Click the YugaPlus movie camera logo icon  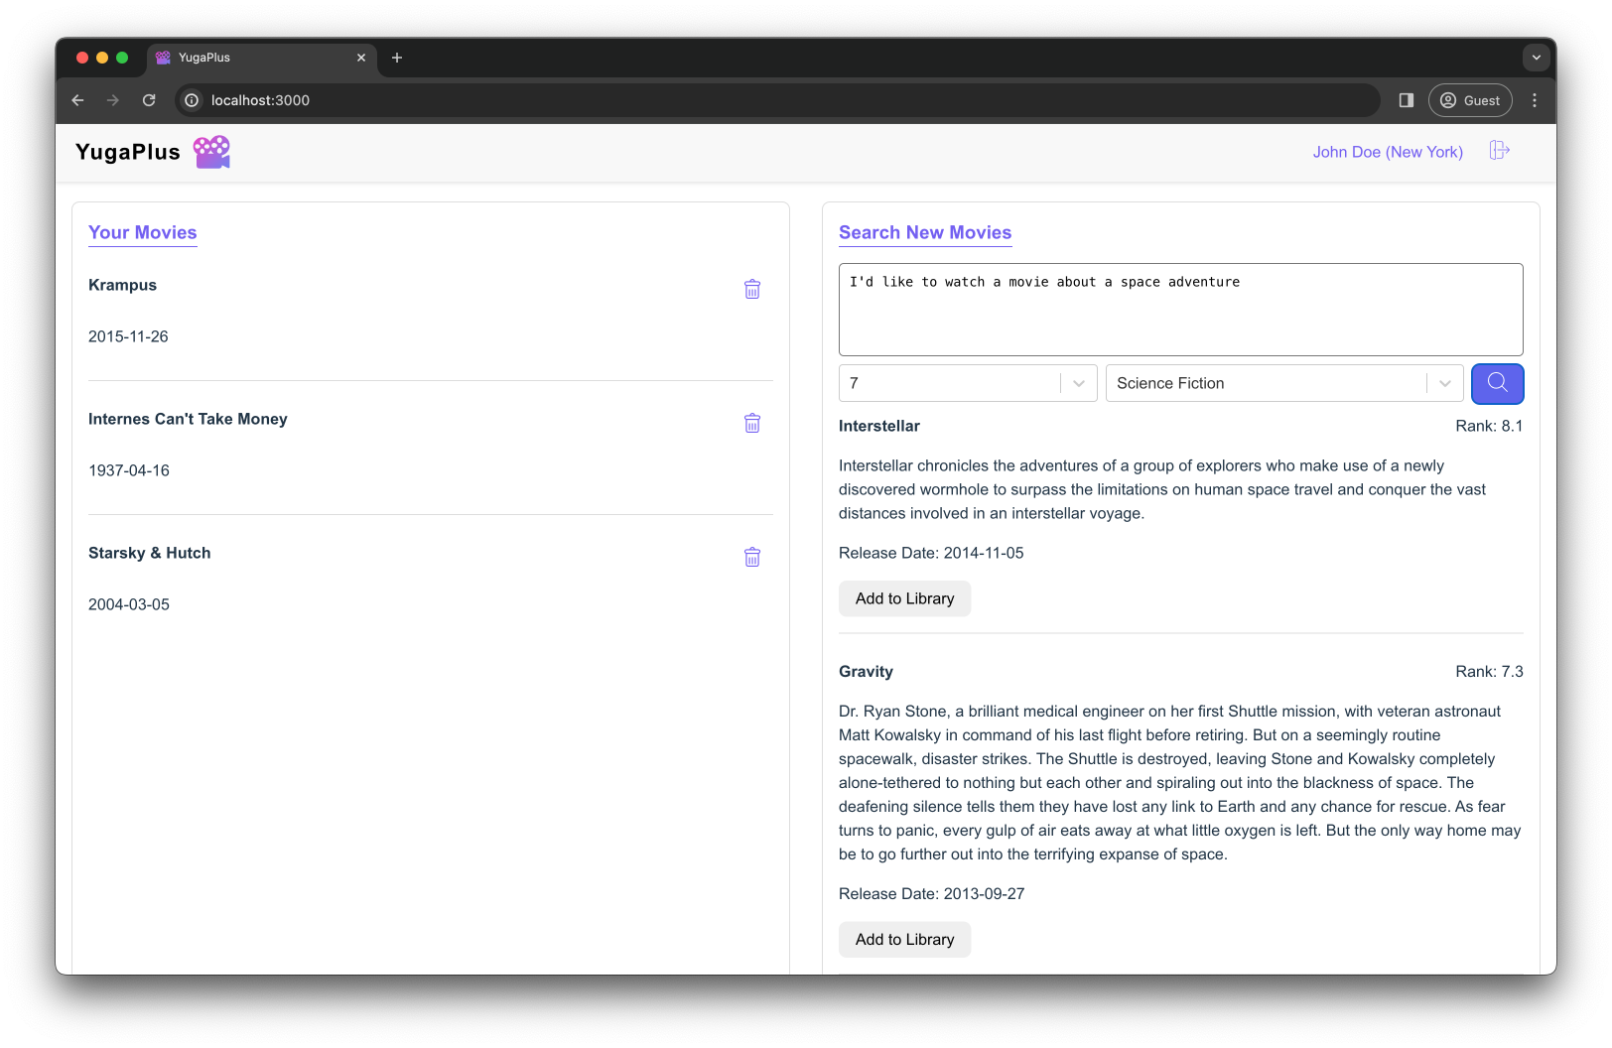[x=212, y=151]
